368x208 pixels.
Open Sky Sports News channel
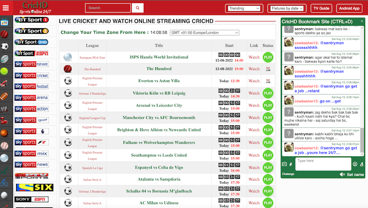click(x=32, y=165)
